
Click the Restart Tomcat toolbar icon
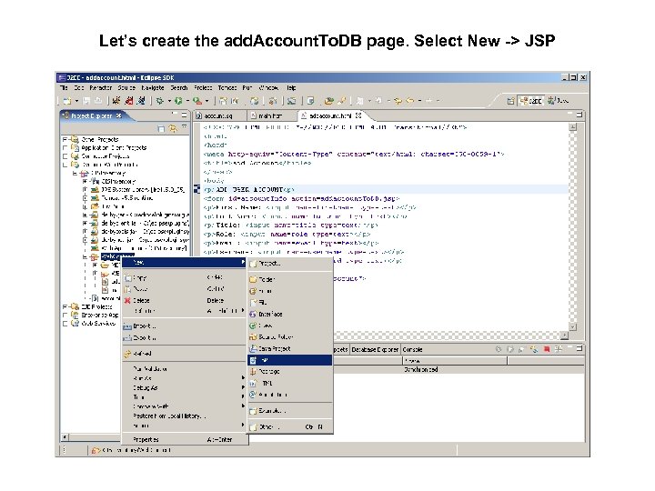(x=142, y=101)
